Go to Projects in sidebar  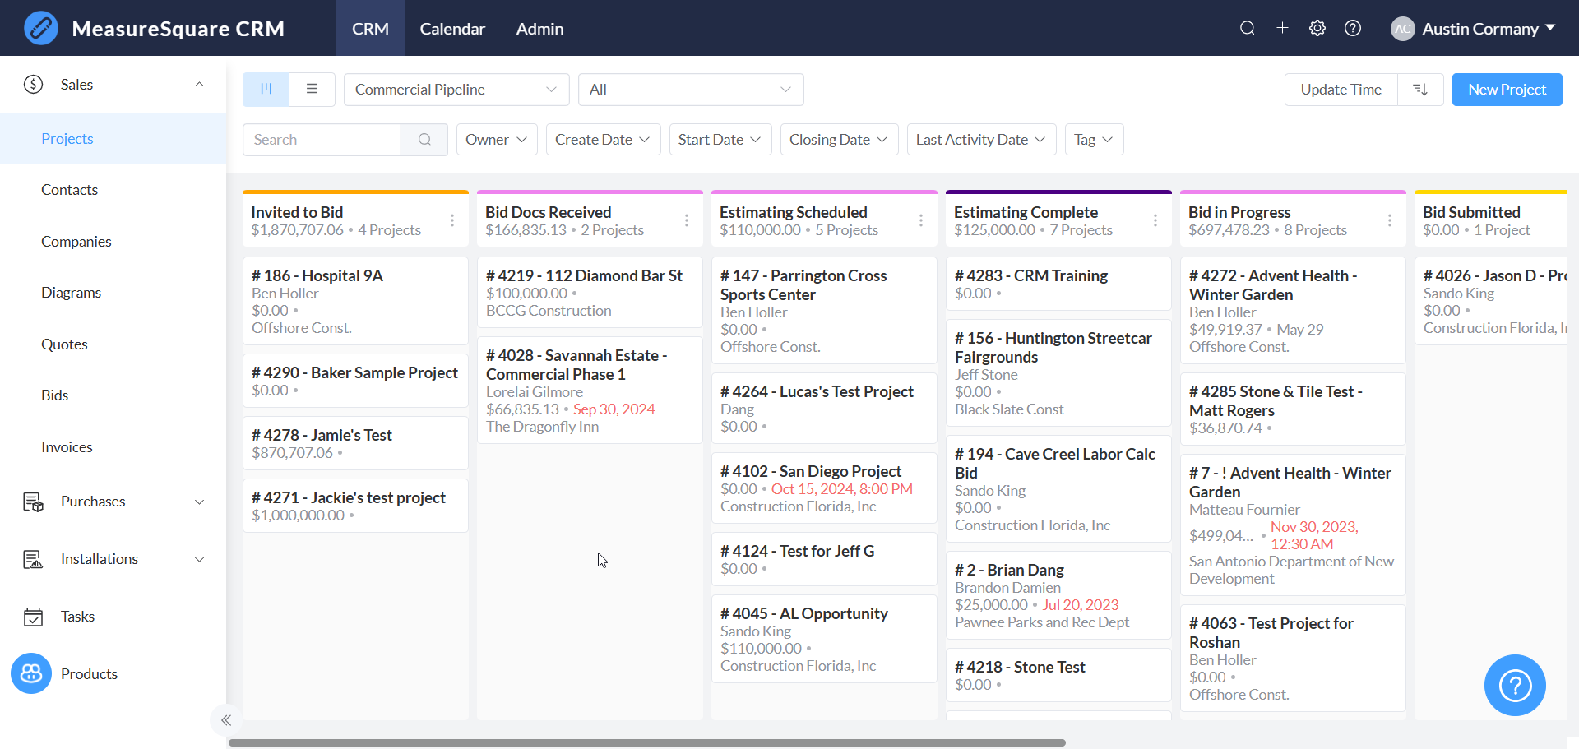click(113, 139)
